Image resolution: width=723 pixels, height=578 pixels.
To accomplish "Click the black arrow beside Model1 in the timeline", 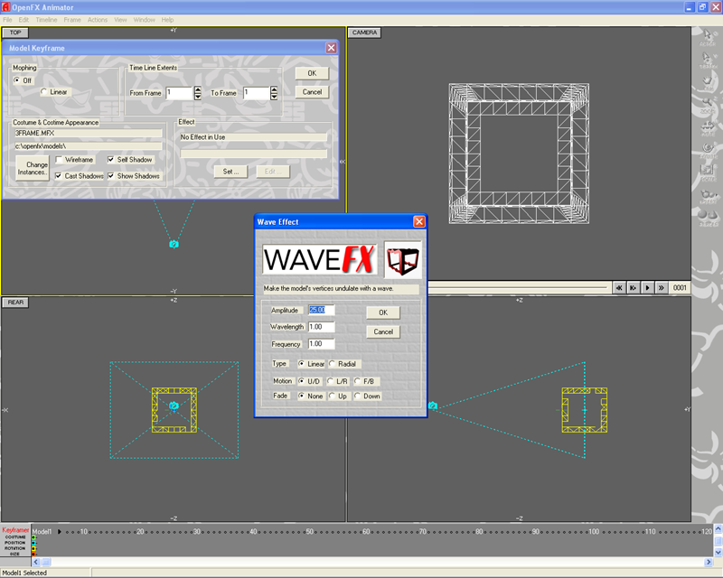I will point(60,531).
